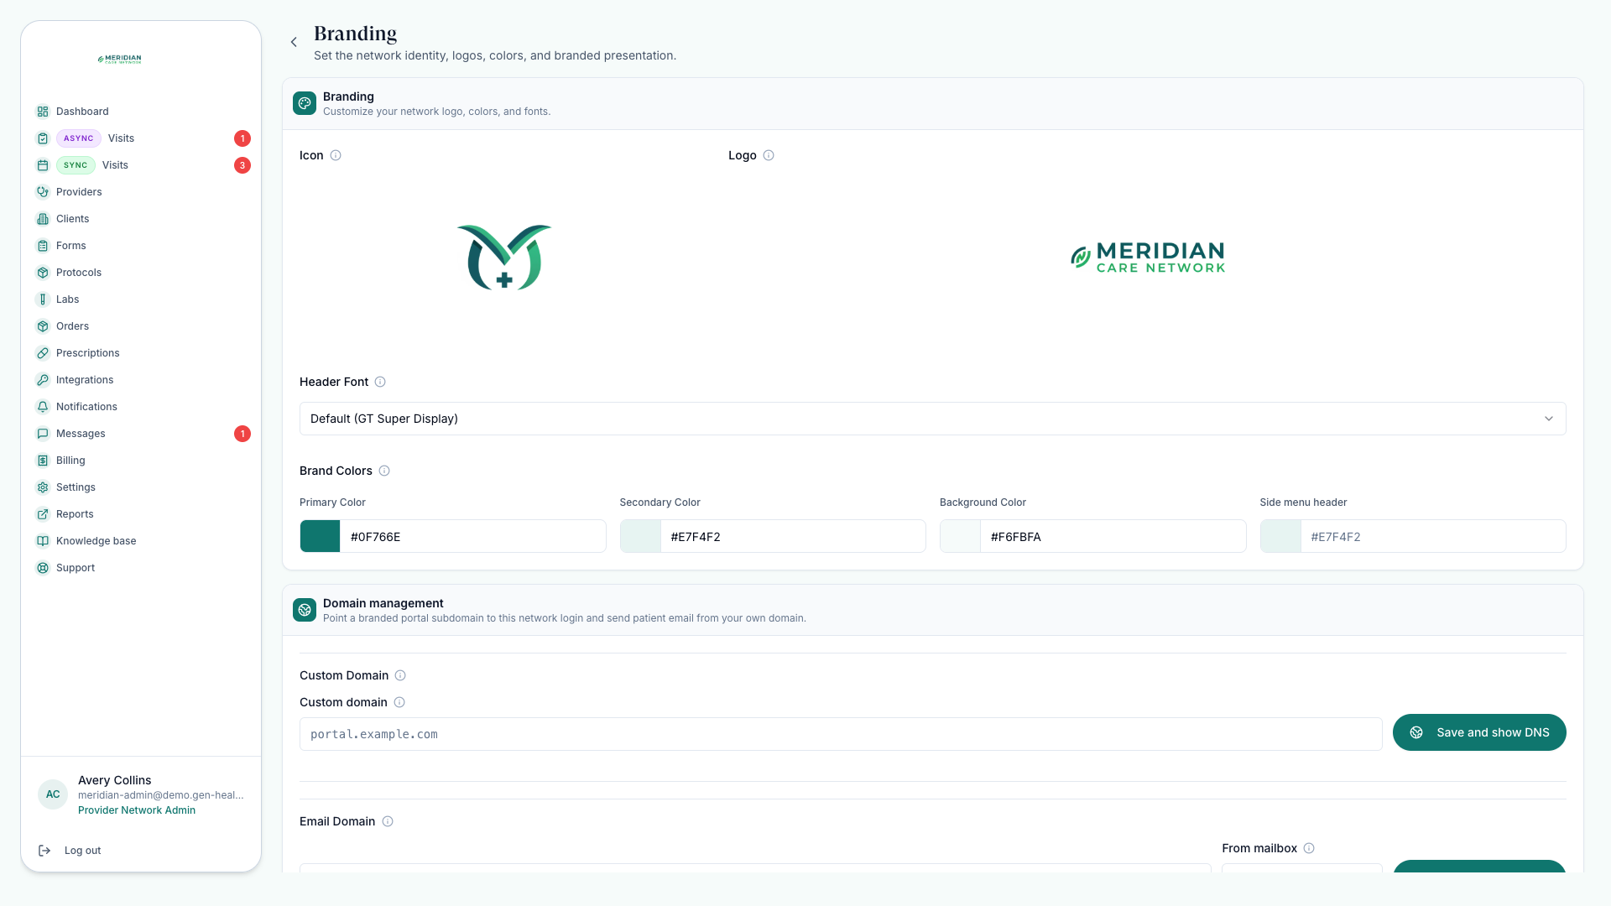This screenshot has width=1611, height=906.
Task: Click the Side menu header hex input
Action: (1433, 536)
